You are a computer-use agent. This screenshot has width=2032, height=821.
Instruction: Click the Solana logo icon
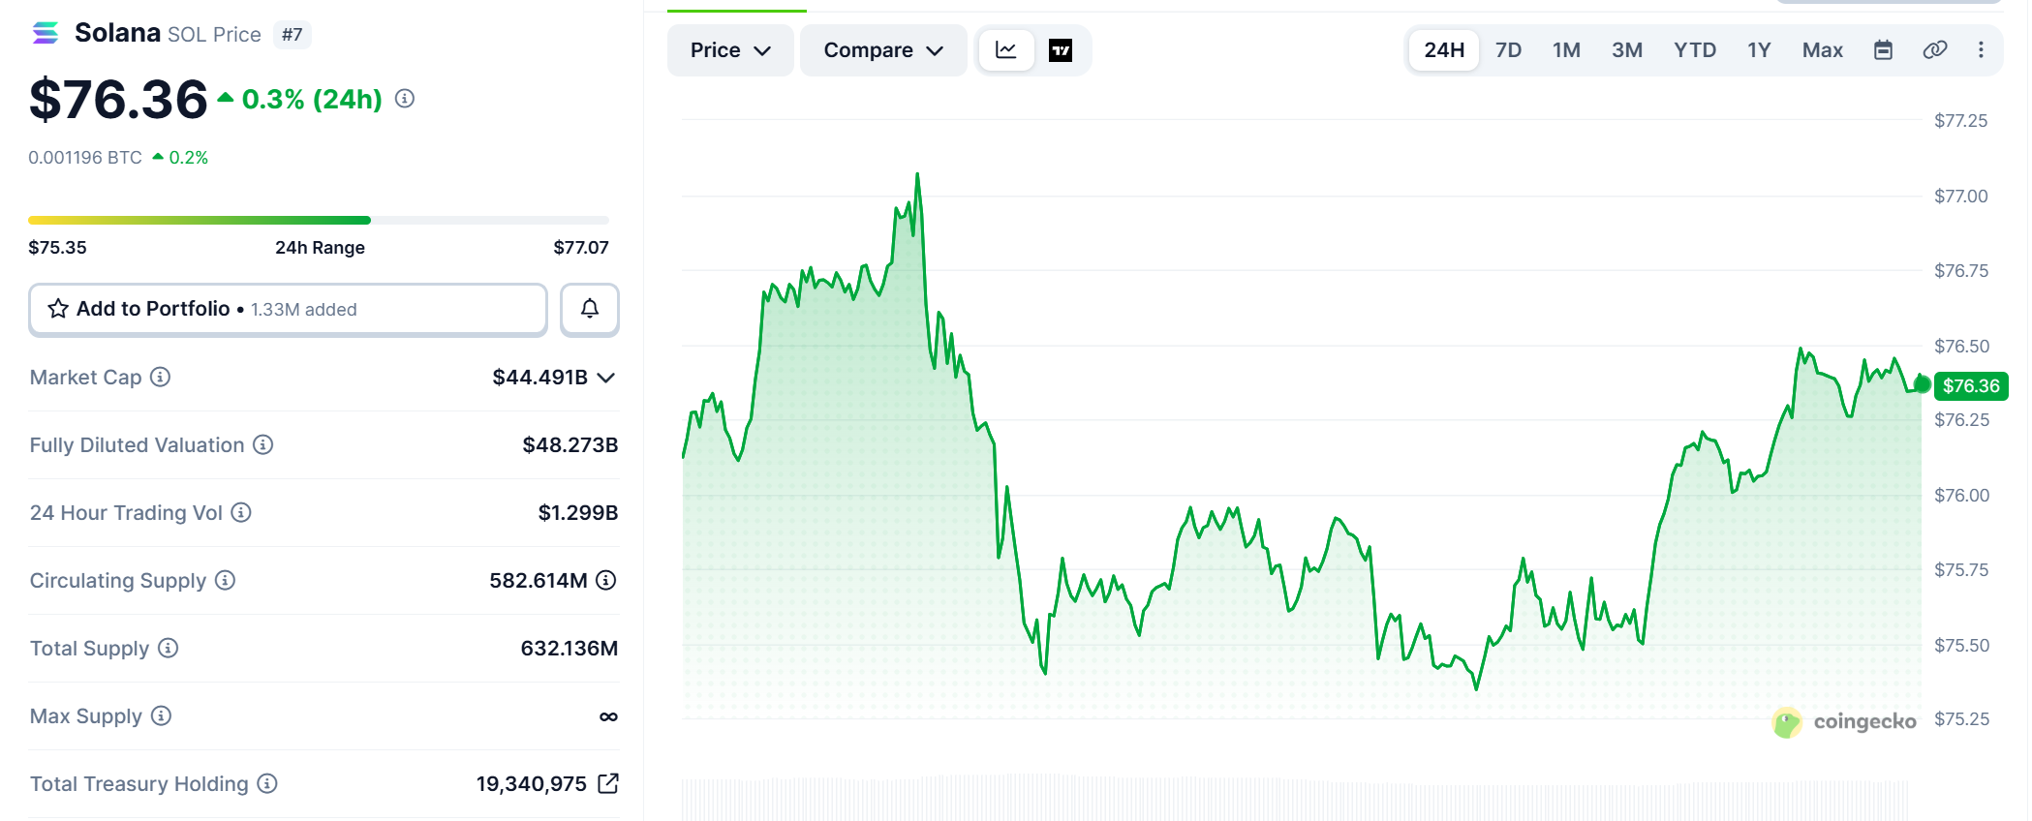click(x=45, y=34)
